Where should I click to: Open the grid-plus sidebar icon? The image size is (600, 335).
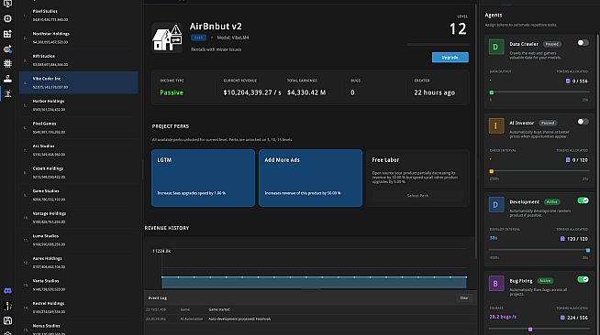7,34
